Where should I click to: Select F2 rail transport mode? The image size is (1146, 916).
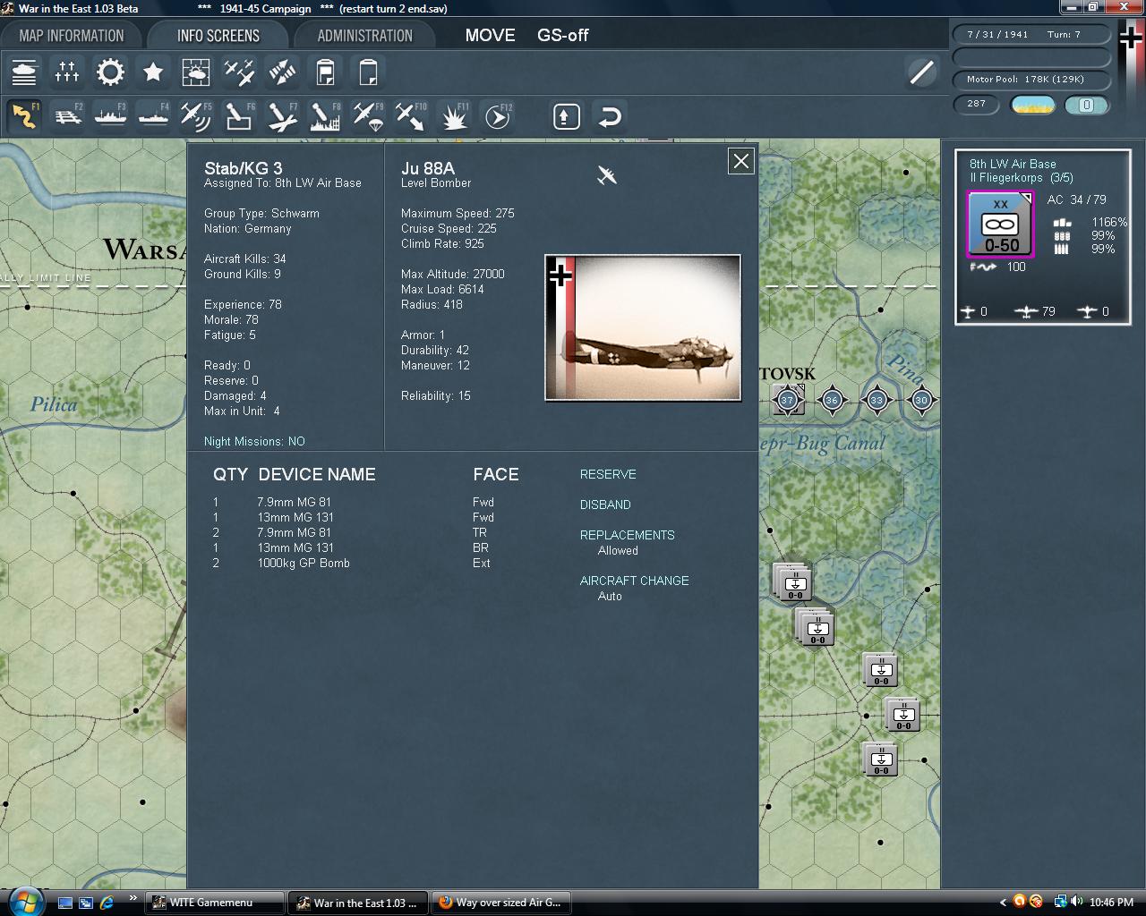(x=67, y=116)
